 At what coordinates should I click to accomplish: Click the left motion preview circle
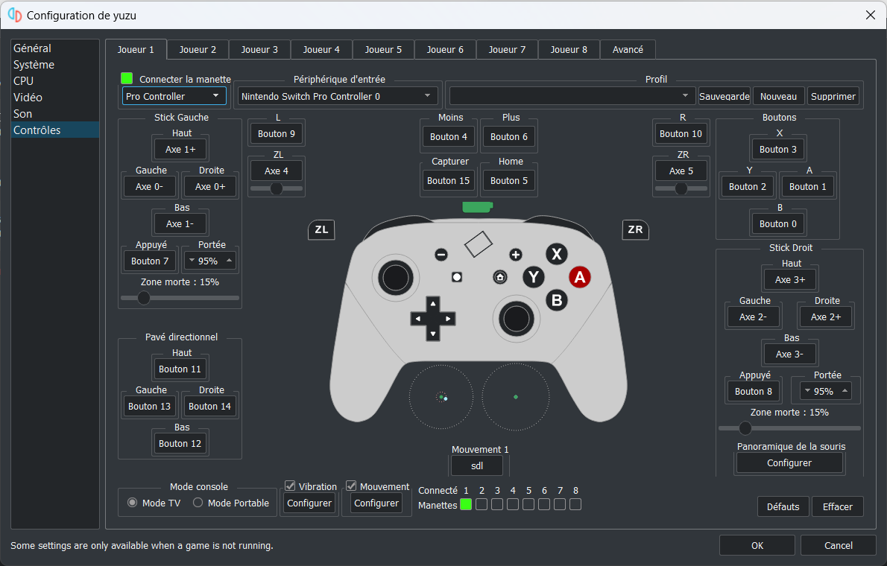click(x=441, y=397)
